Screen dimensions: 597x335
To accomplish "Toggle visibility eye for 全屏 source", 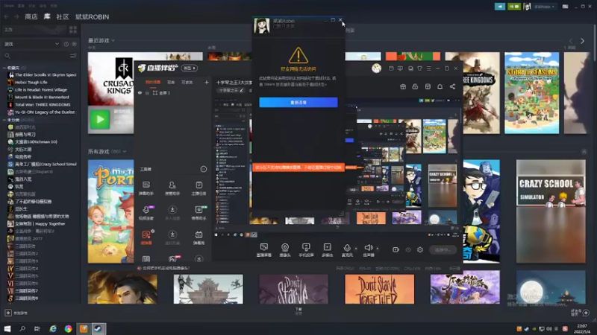I will tap(140, 92).
